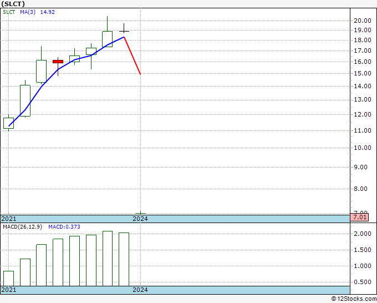Click the 15.00 price axis label
The height and width of the screenshot is (303, 377).
tap(363, 73)
